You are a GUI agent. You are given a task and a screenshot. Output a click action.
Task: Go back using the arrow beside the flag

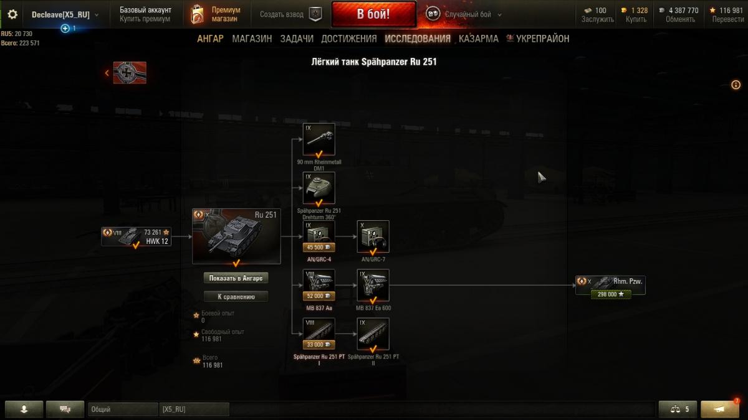click(107, 73)
